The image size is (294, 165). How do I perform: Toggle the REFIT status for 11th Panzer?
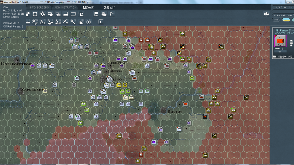click(x=280, y=52)
